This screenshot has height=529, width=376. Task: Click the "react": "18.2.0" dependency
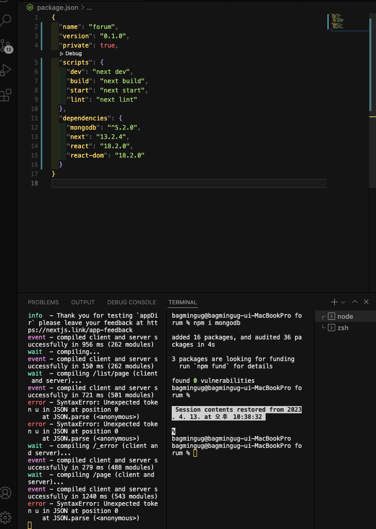(100, 146)
